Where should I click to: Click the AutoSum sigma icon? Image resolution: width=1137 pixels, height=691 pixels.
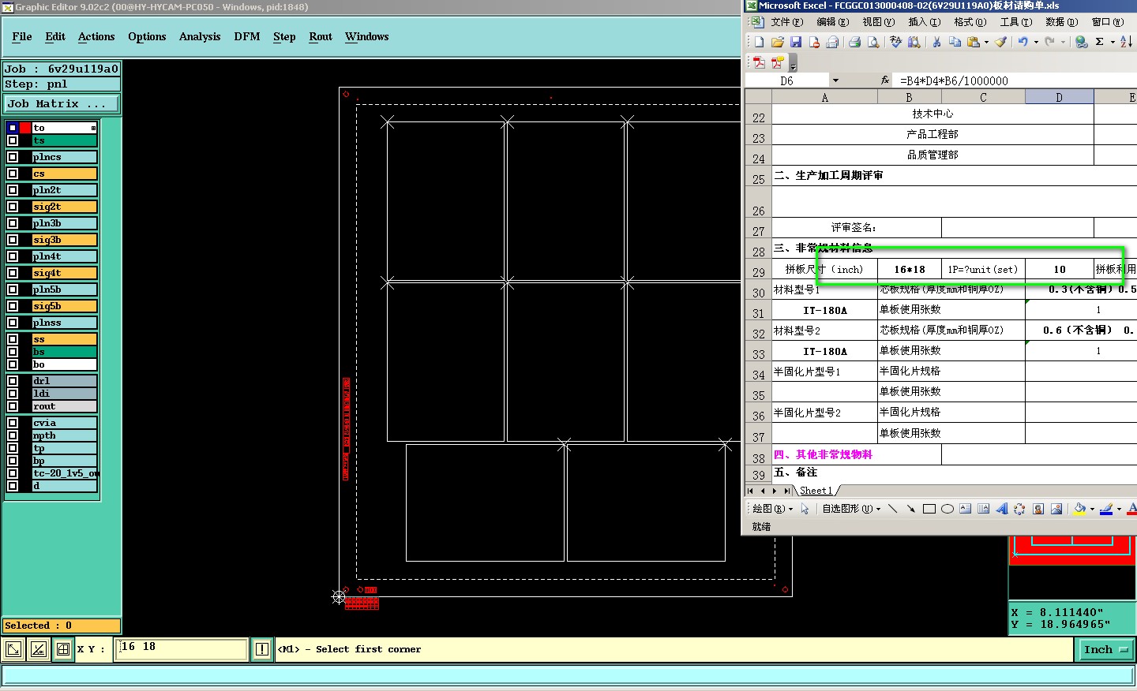click(1099, 42)
